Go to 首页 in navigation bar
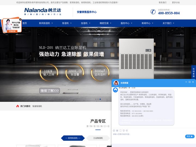Screen dimensions: 196x147 24,23
